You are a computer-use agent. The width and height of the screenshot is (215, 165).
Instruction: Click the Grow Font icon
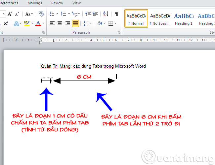coord(10,14)
